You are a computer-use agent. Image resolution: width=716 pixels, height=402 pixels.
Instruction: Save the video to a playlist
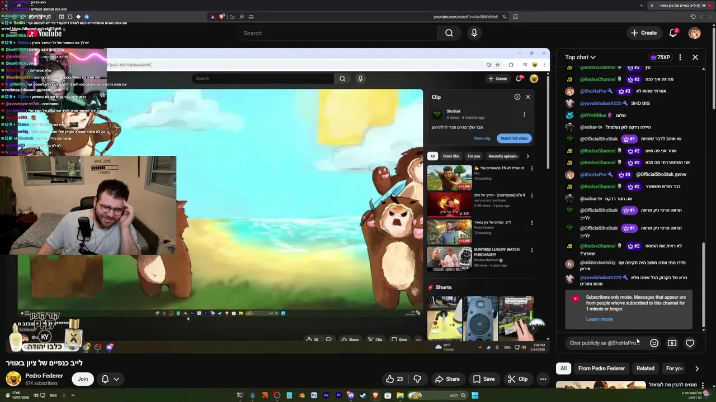[484, 379]
